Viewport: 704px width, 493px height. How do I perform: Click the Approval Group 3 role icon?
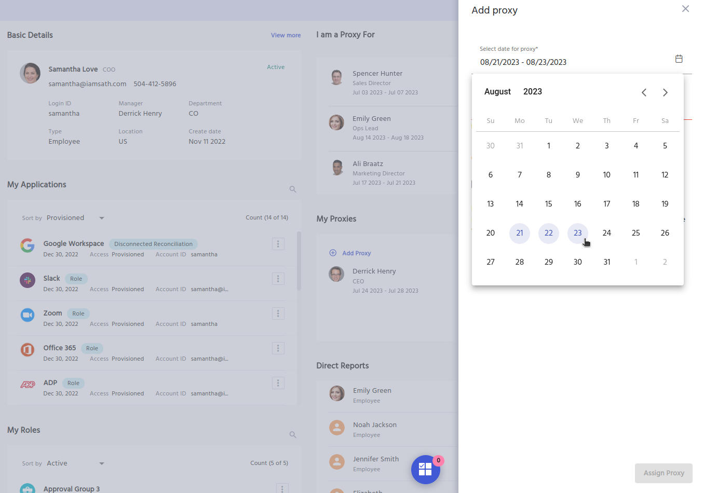28,489
